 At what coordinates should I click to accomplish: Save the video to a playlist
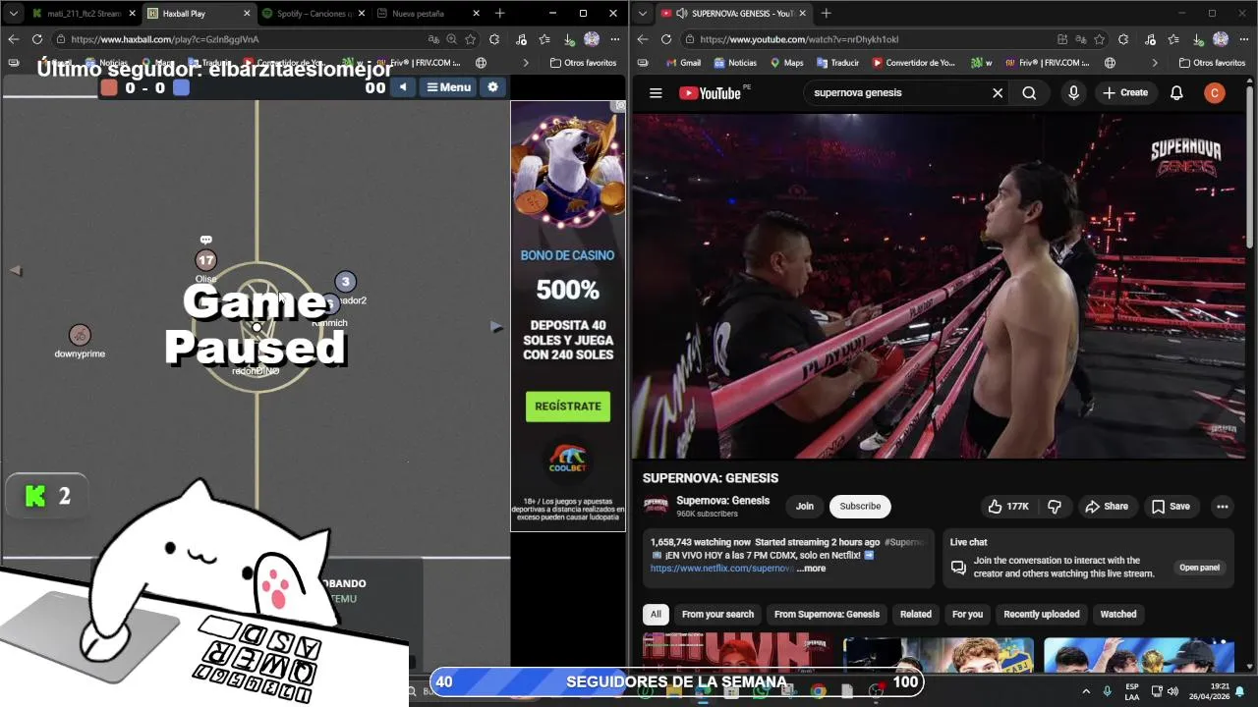pos(1171,507)
